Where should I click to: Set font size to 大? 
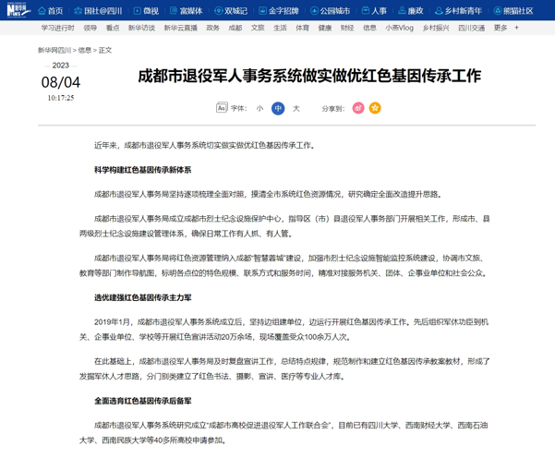click(296, 108)
